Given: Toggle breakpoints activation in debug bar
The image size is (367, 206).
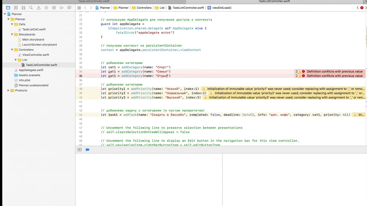Looking at the screenshot, I should (87, 150).
